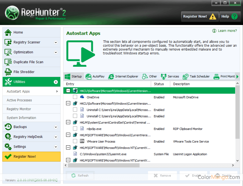243x186 pixels.
Task: Click the list scroll down arrow
Action: coord(238,161)
